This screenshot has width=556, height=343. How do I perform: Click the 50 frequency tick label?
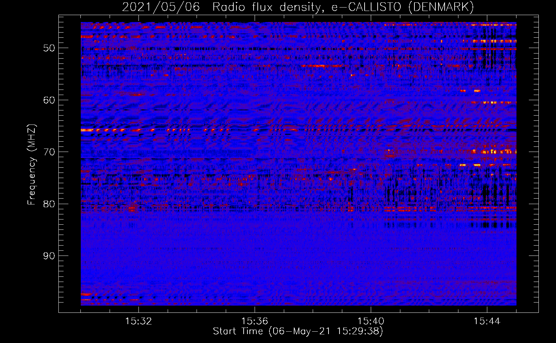click(x=49, y=48)
